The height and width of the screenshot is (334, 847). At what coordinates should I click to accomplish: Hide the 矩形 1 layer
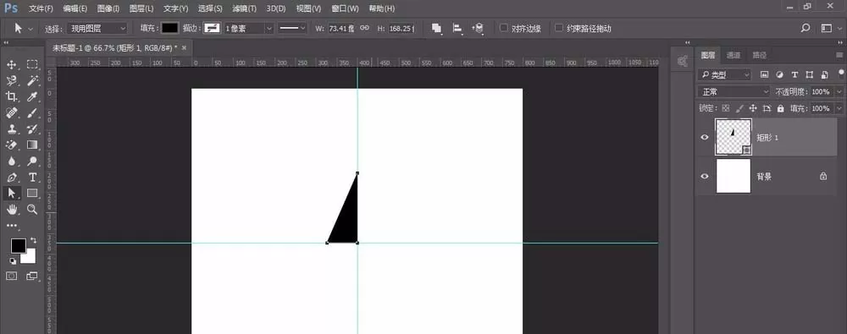[x=705, y=138]
